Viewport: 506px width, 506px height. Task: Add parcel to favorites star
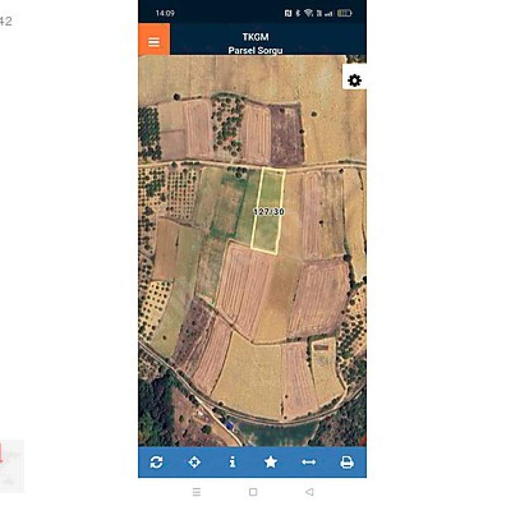point(271,462)
